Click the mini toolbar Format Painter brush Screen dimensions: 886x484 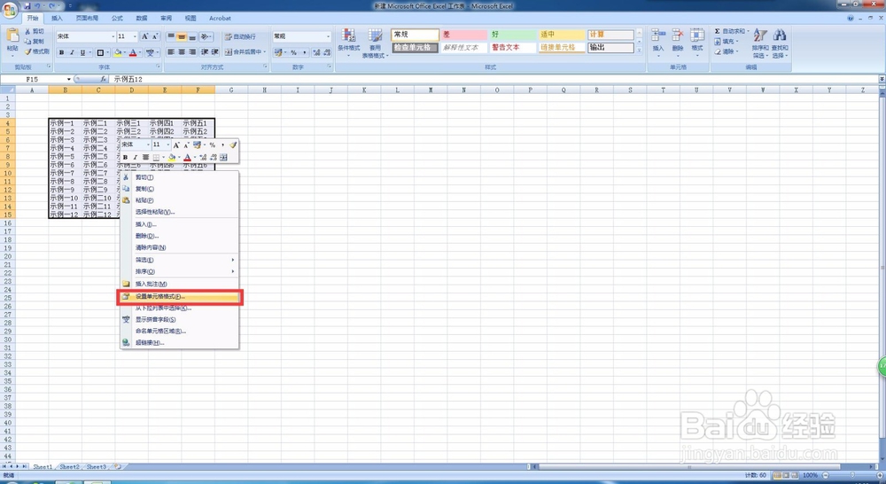tap(233, 144)
